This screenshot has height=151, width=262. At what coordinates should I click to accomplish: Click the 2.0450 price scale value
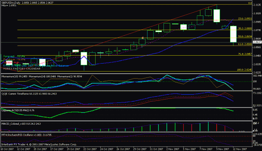(257, 56)
